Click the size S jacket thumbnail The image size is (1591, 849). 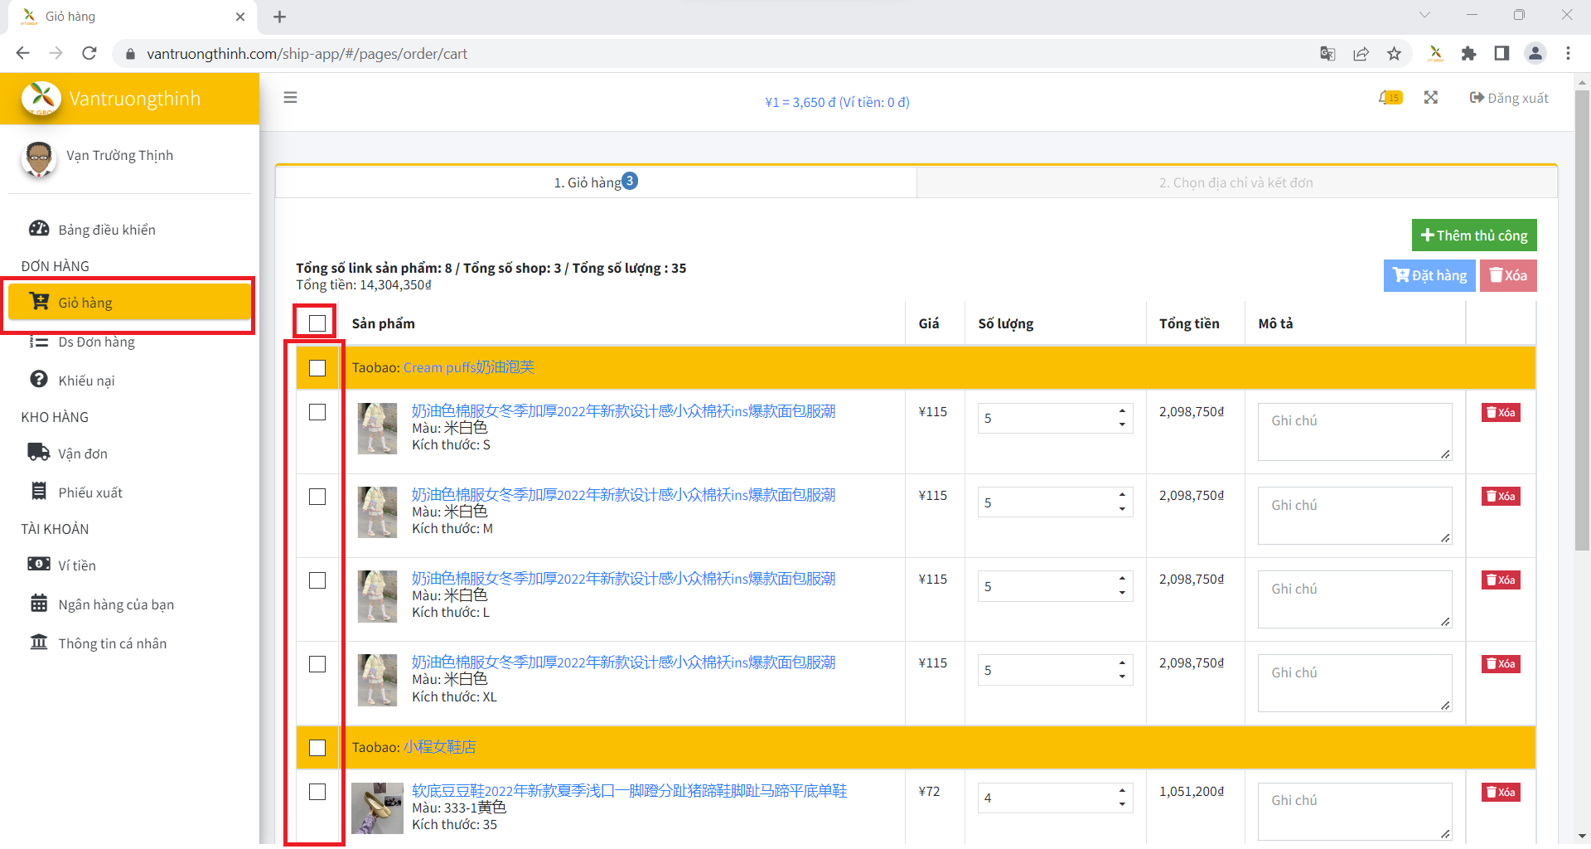(x=378, y=429)
